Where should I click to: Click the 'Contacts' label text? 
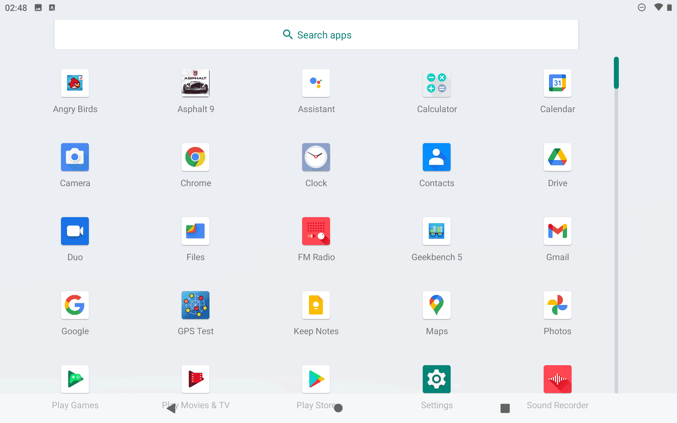[437, 183]
